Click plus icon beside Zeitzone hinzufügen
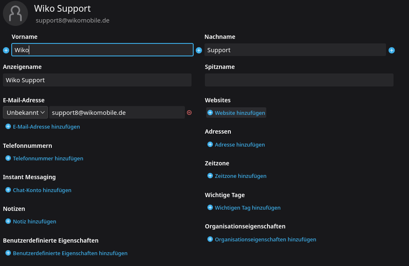 (x=210, y=176)
